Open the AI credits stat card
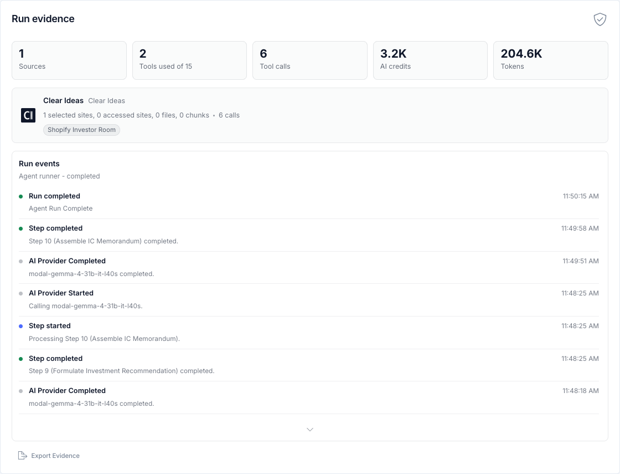The width and height of the screenshot is (620, 474). (430, 60)
